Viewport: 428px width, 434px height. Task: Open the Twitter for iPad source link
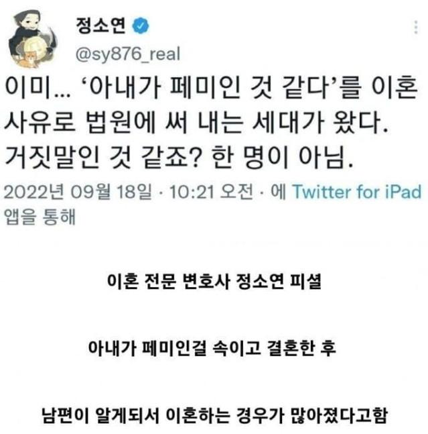tap(357, 192)
